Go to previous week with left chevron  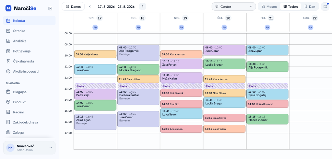coord(90,6)
